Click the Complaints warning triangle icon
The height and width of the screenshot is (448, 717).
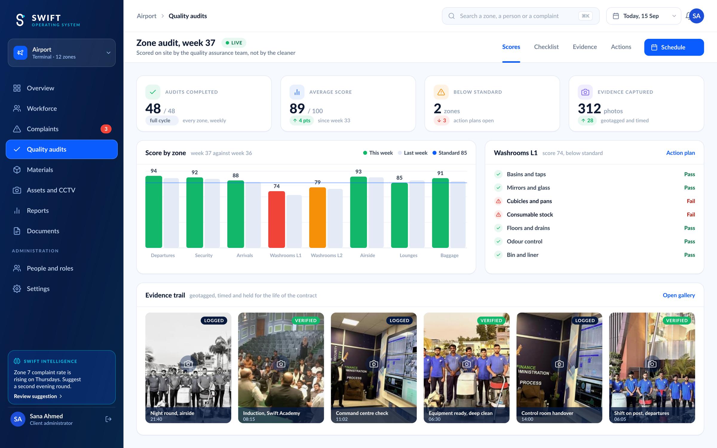(x=17, y=129)
